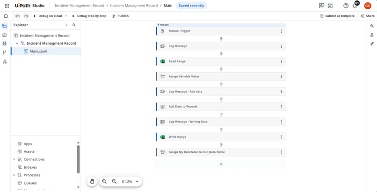Select the Read Range activity
The height and width of the screenshot is (192, 377).
tap(221, 62)
